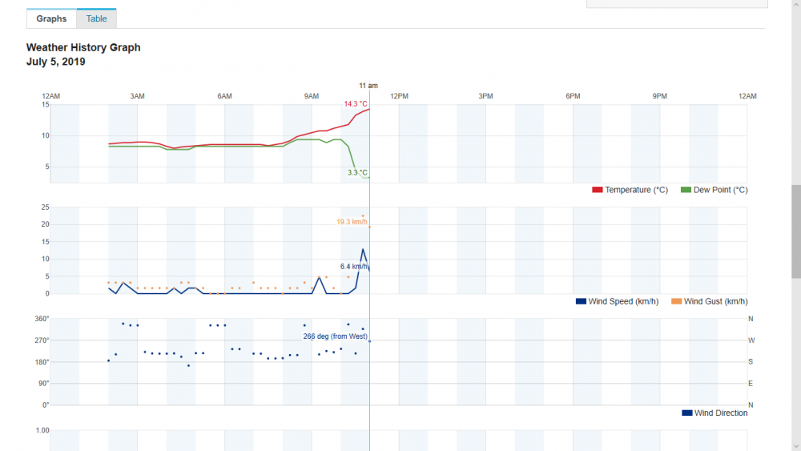The height and width of the screenshot is (451, 801).
Task: Click the 3.3 °C dew point tooltip value
Action: click(357, 173)
